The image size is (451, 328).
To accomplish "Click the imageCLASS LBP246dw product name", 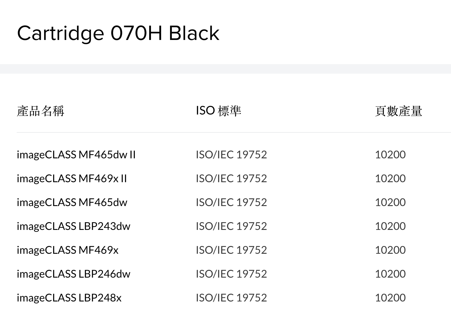I will pos(73,274).
